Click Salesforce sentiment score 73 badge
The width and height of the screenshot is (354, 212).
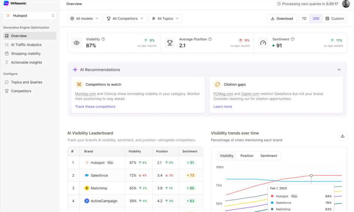[x=190, y=175]
